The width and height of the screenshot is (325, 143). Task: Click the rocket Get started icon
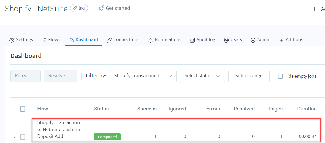coord(101,8)
